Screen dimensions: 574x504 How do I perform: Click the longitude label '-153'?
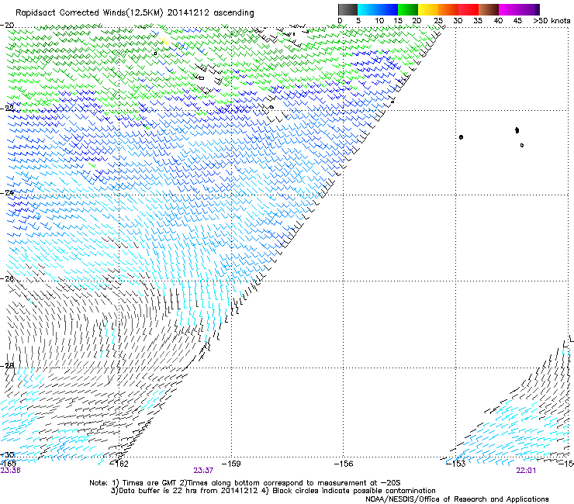[x=456, y=464]
